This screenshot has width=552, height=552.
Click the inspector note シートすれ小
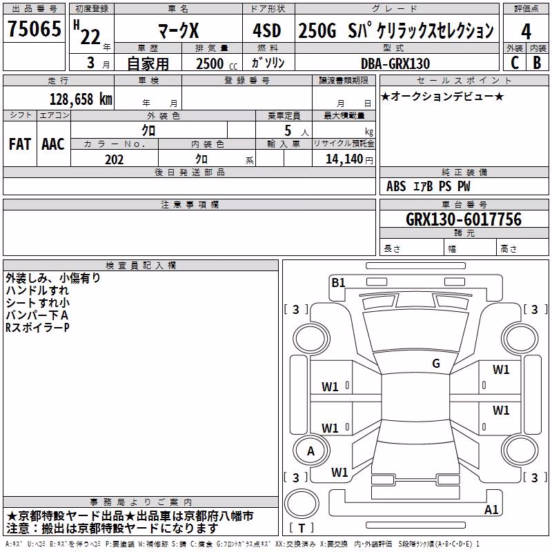coord(38,303)
